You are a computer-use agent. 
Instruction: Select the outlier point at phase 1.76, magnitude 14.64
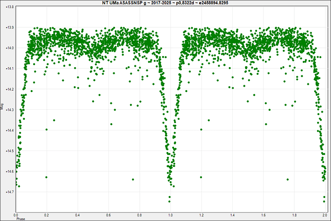[x=287, y=179]
